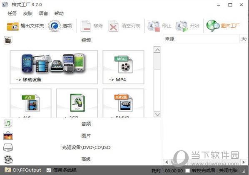The width and height of the screenshot is (249, 175).
Task: Click the 图片工厂 text label
Action: [230, 25]
